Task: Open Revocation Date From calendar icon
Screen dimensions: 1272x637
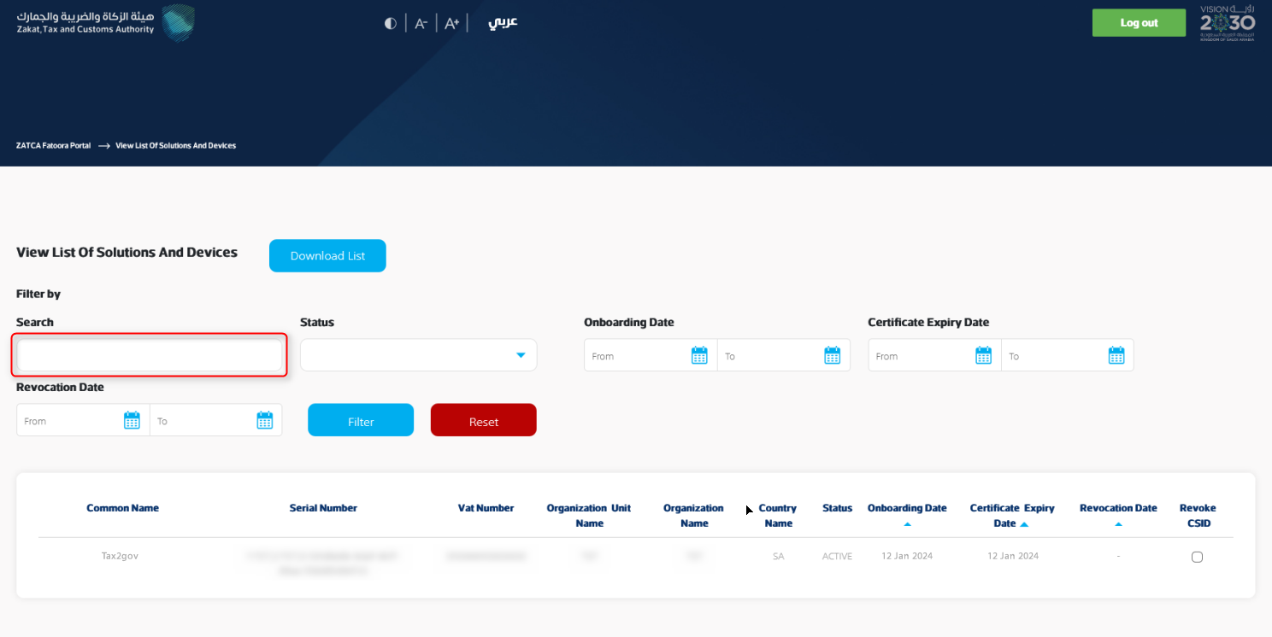Action: tap(132, 420)
